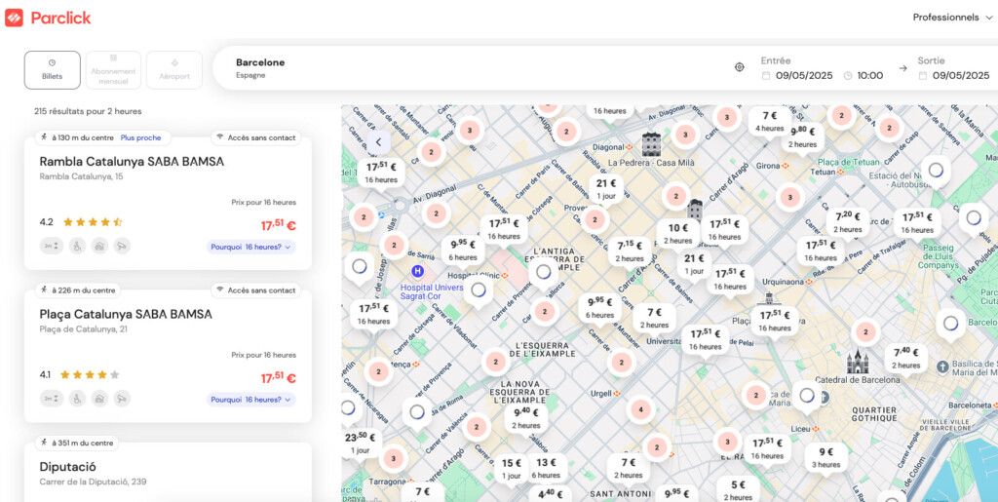The height and width of the screenshot is (502, 998).
Task: Expand Pourquoi 16 heures on Plaça Catalunya card
Action: 250,400
